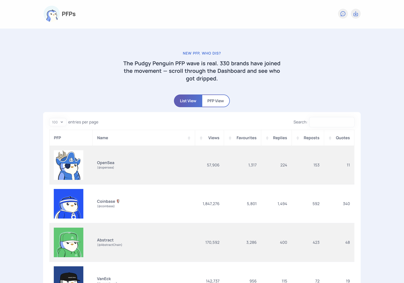Sort by Name column arrow icon
Screen dimensions: 404x283
coord(189,138)
